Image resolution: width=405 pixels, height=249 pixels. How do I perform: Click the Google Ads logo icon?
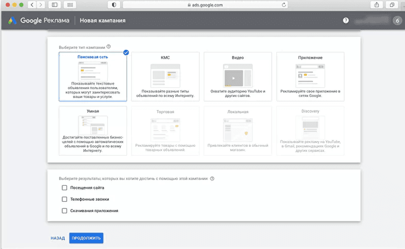coord(12,20)
